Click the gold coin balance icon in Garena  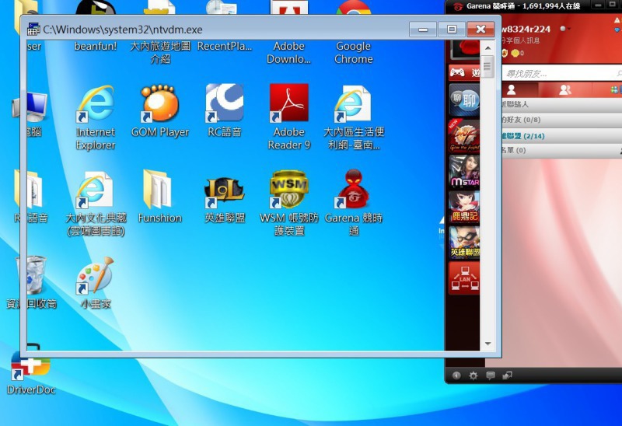[x=515, y=53]
